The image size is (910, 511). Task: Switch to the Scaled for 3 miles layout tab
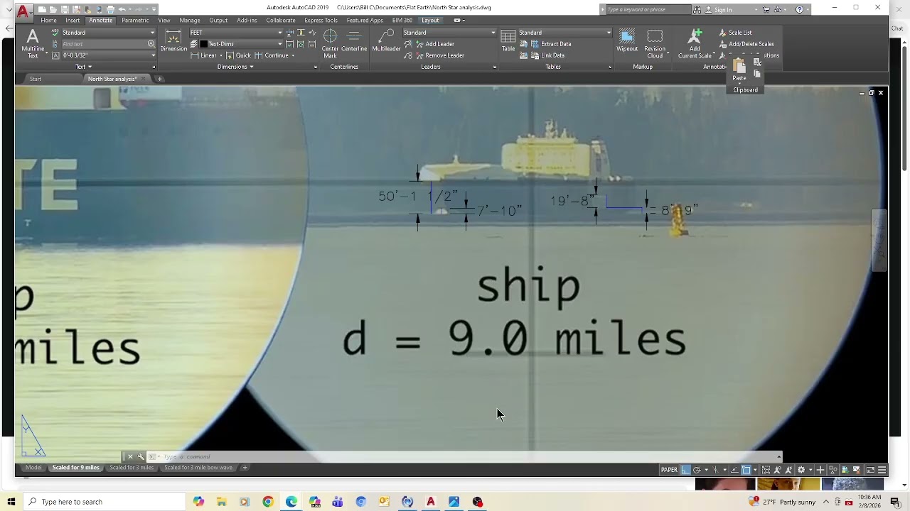(x=132, y=468)
